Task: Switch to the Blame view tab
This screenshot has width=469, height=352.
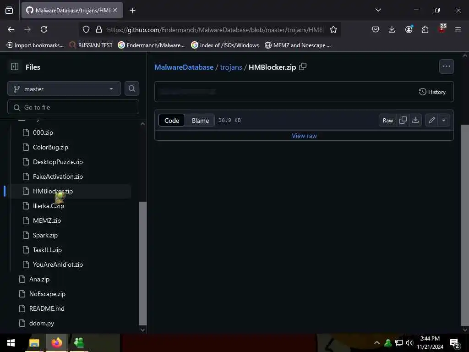Action: pyautogui.click(x=200, y=121)
